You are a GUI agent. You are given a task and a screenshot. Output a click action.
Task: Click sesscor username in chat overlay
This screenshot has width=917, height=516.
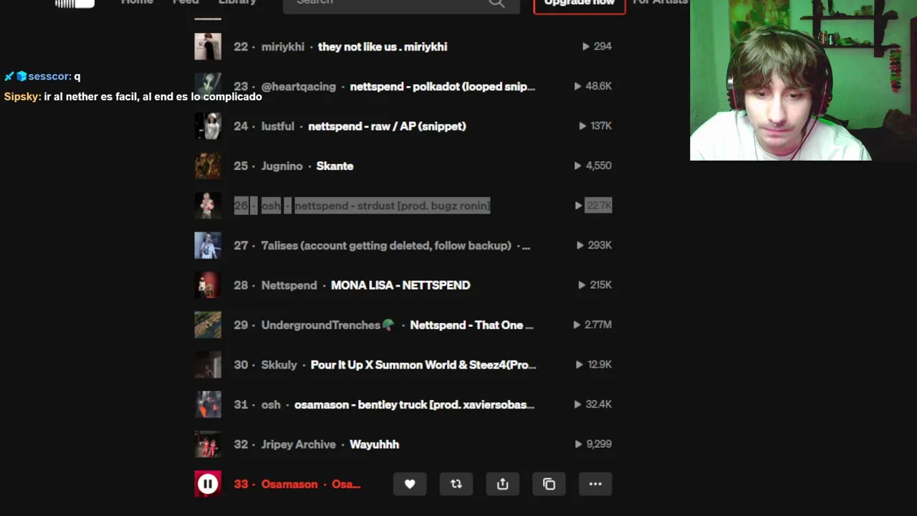[x=49, y=76]
